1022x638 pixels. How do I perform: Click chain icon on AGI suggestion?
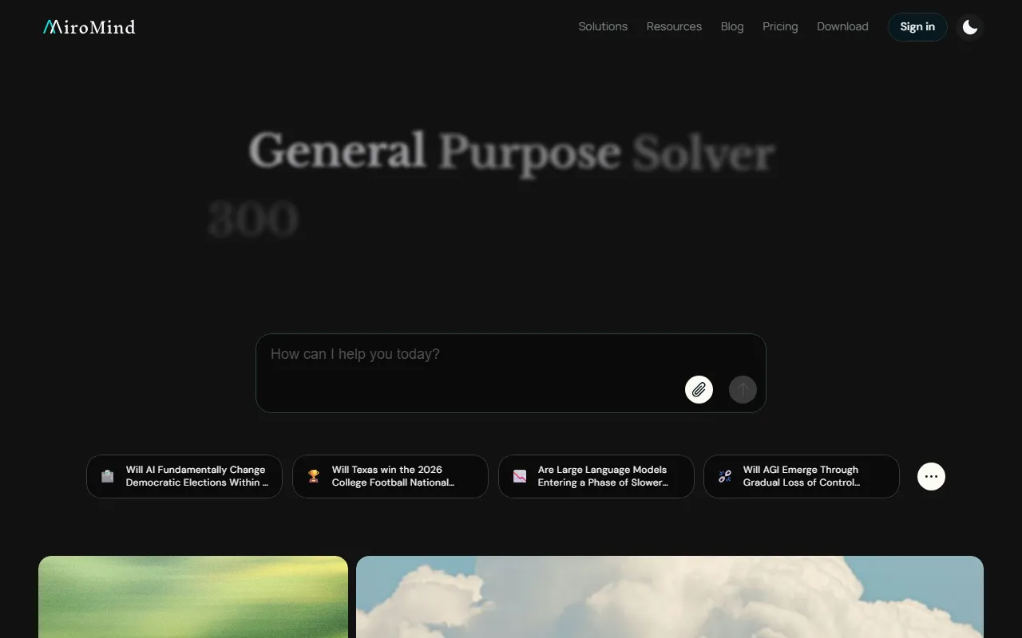coord(725,476)
